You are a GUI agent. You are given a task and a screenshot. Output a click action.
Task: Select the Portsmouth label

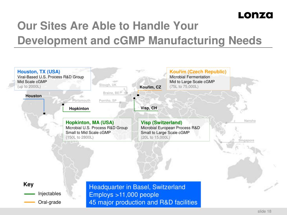coord(81,101)
